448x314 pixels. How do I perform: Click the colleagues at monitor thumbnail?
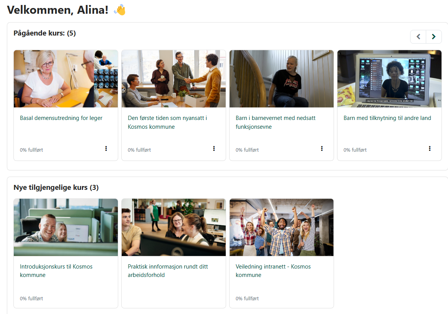[174, 227]
